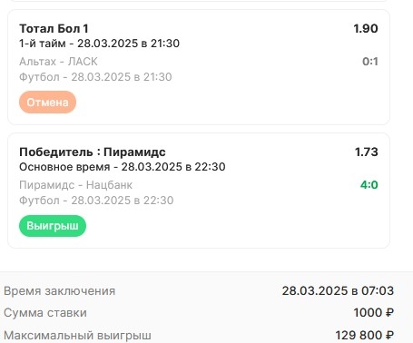Viewport: 413px width, 343px height.
Task: Click Футбол - 28.03.2025 в 21:30 text
Action: click(x=95, y=77)
